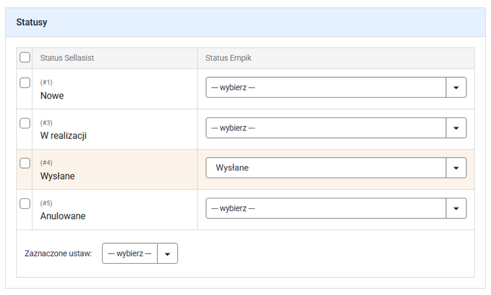Click '--- wybierz ---' text in Zaznaczone ustaw select
The height and width of the screenshot is (295, 491).
coord(130,254)
